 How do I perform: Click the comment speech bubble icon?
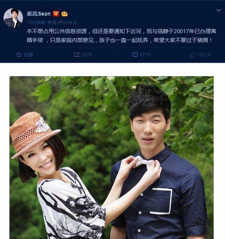(x=135, y=54)
